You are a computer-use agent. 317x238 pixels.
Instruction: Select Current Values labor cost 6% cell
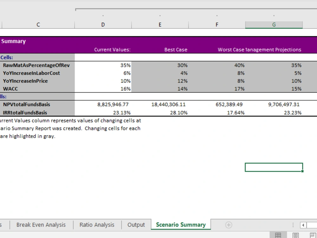(103, 73)
